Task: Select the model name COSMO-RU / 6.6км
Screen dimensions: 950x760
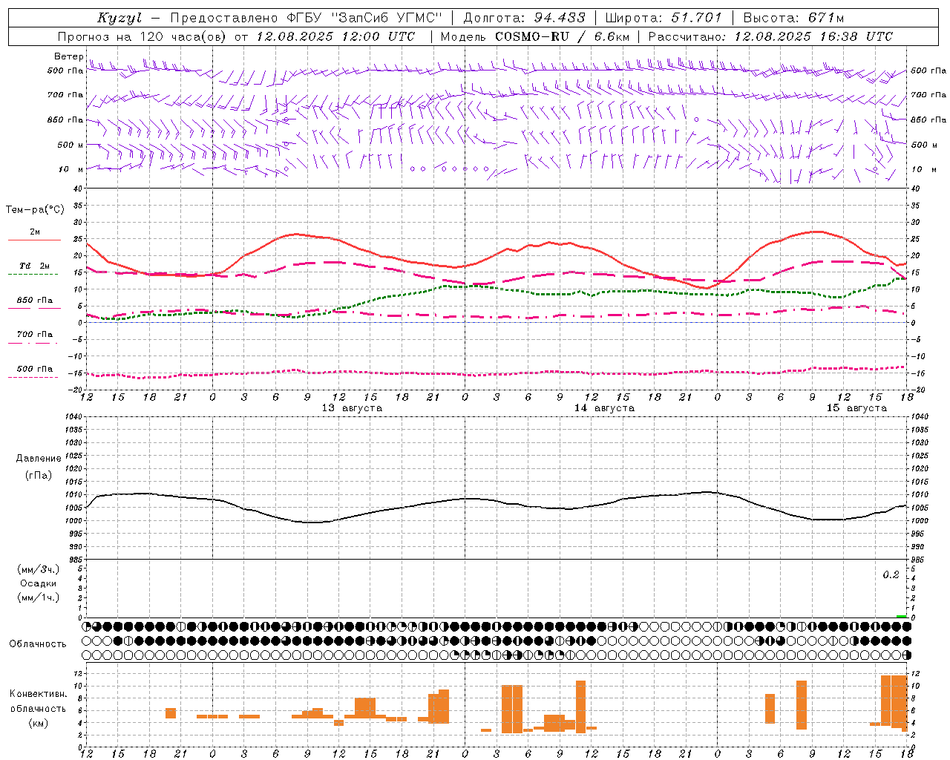Action: point(563,36)
